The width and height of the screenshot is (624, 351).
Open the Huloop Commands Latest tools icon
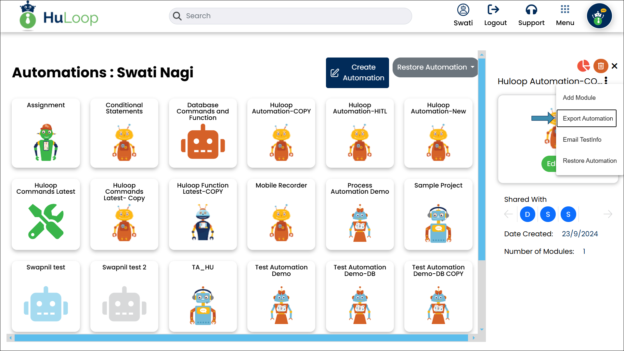coord(46,221)
